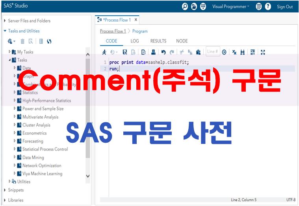Image resolution: width=299 pixels, height=206 pixels.
Task: Select the Process Flow 1 tab
Action: pos(117,20)
